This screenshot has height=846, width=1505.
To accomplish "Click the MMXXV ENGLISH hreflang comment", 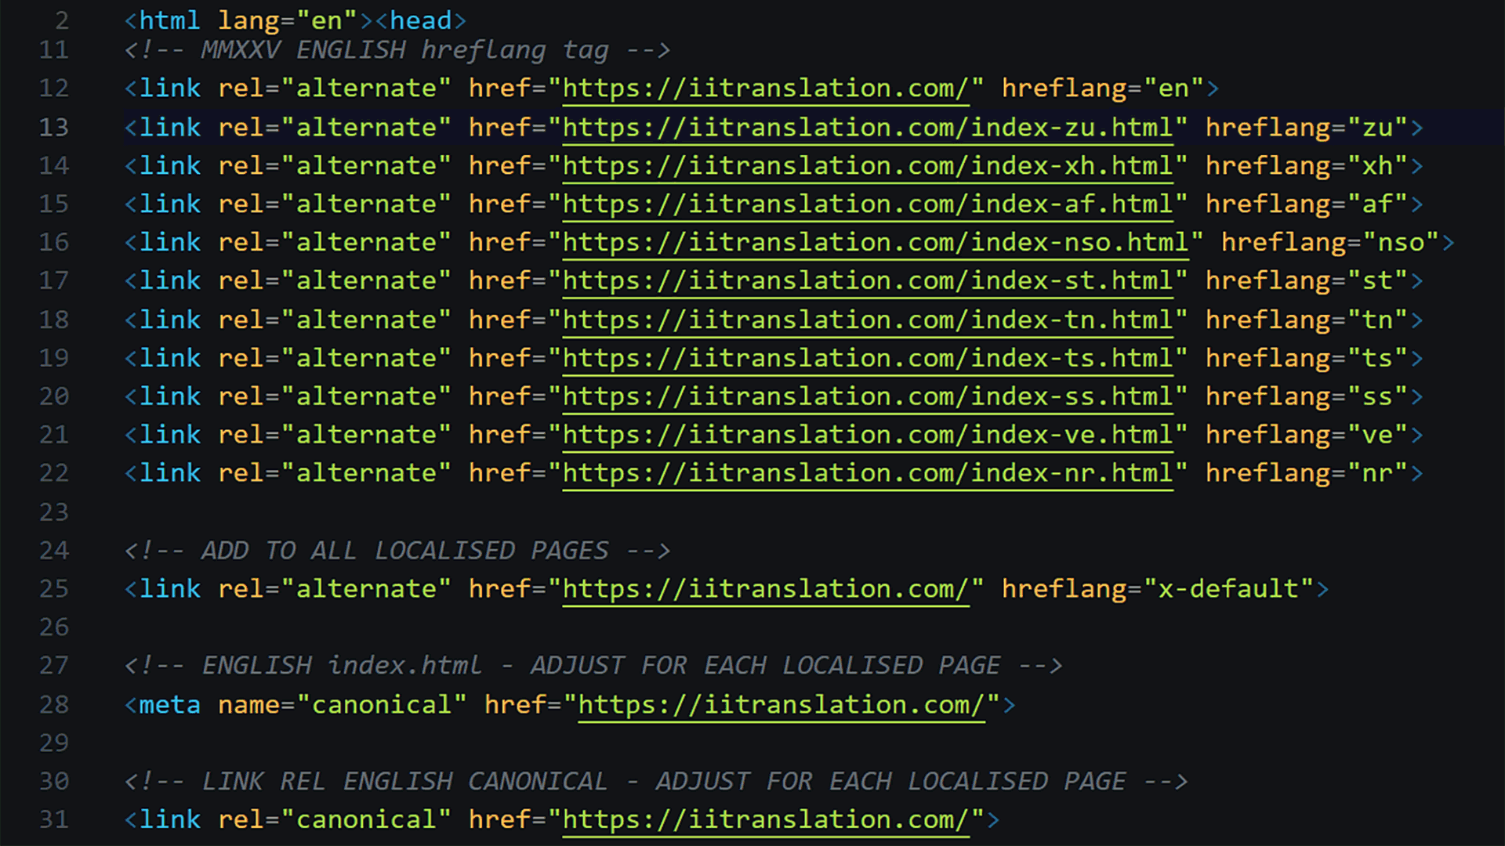I will coord(397,51).
